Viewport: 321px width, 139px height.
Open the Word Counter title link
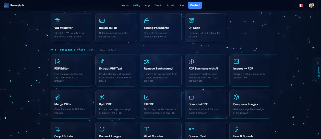click(153, 136)
